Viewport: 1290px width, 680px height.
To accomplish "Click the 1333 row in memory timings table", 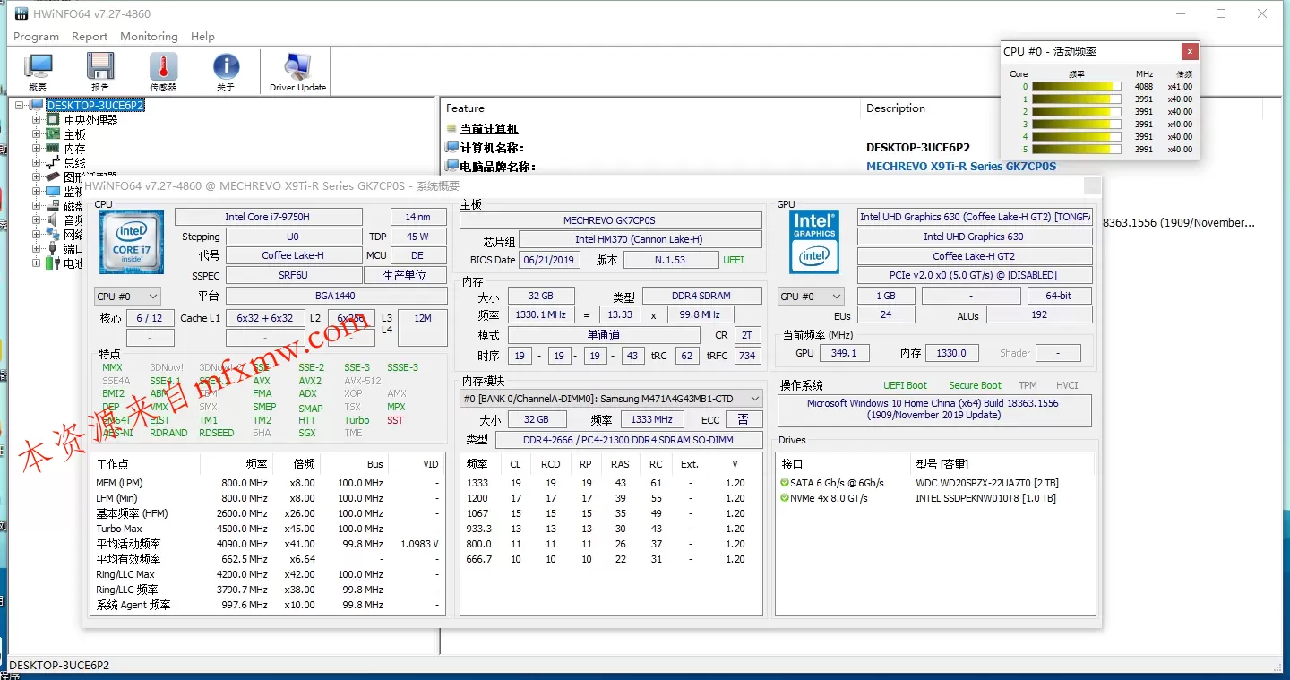I will [610, 483].
